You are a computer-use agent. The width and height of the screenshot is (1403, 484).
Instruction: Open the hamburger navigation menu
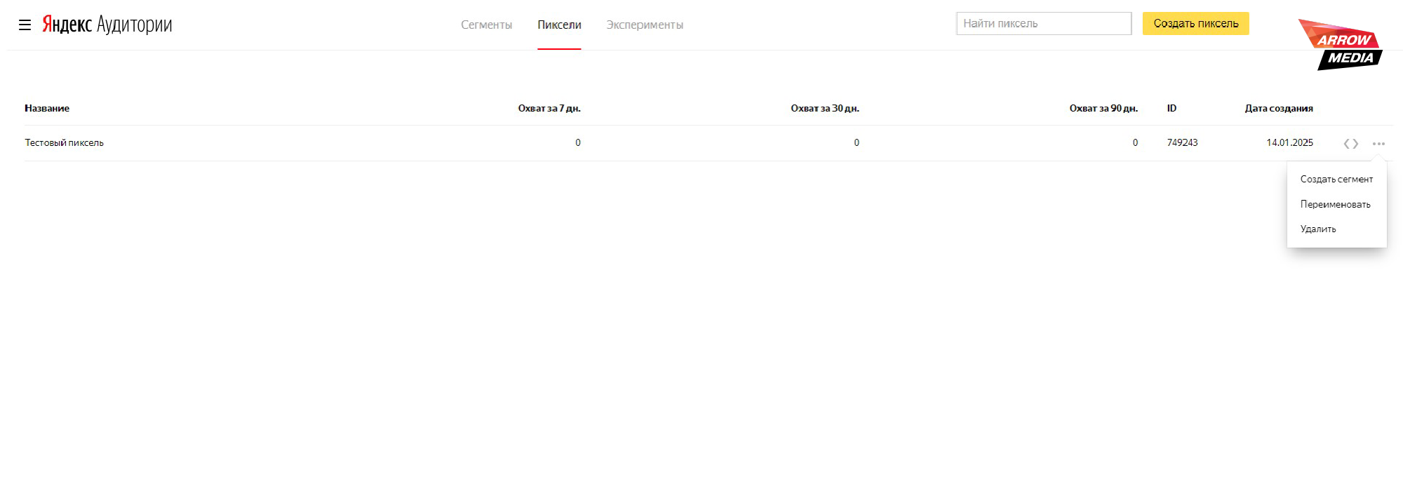point(25,25)
